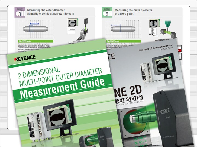The height and width of the screenshot is (147, 197).
Task: Click the green readout value 24.000
Action: click(138, 138)
